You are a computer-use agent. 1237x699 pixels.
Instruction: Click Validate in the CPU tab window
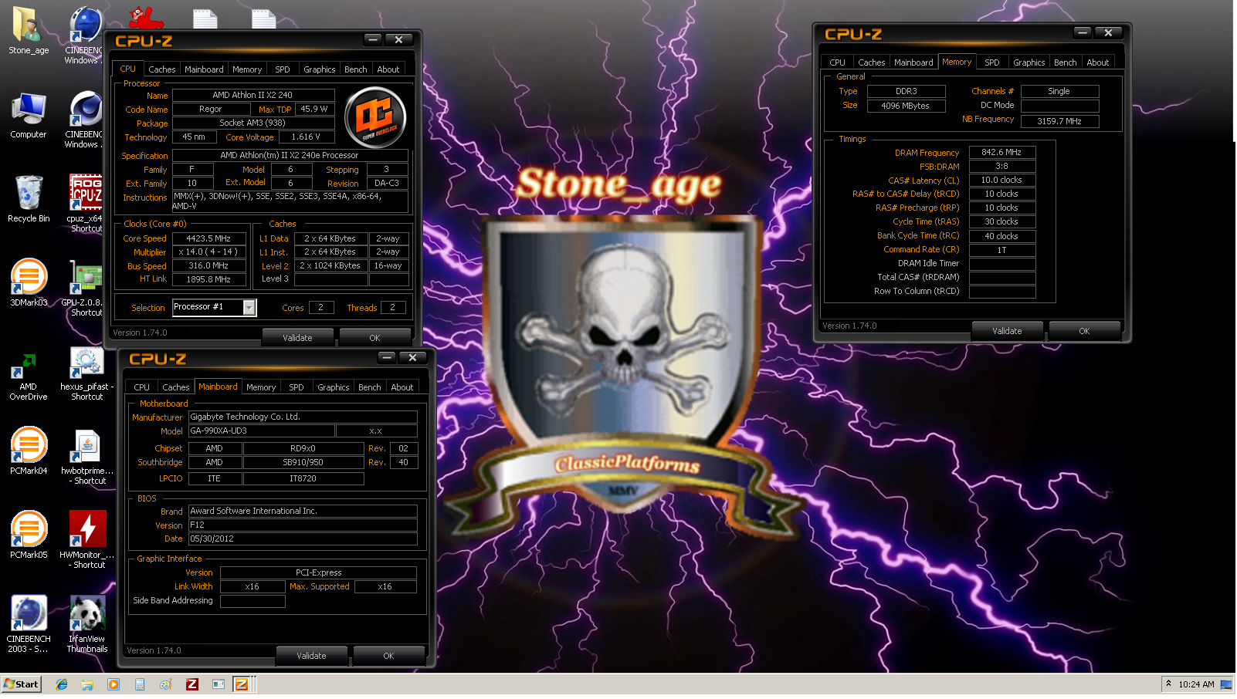[297, 338]
